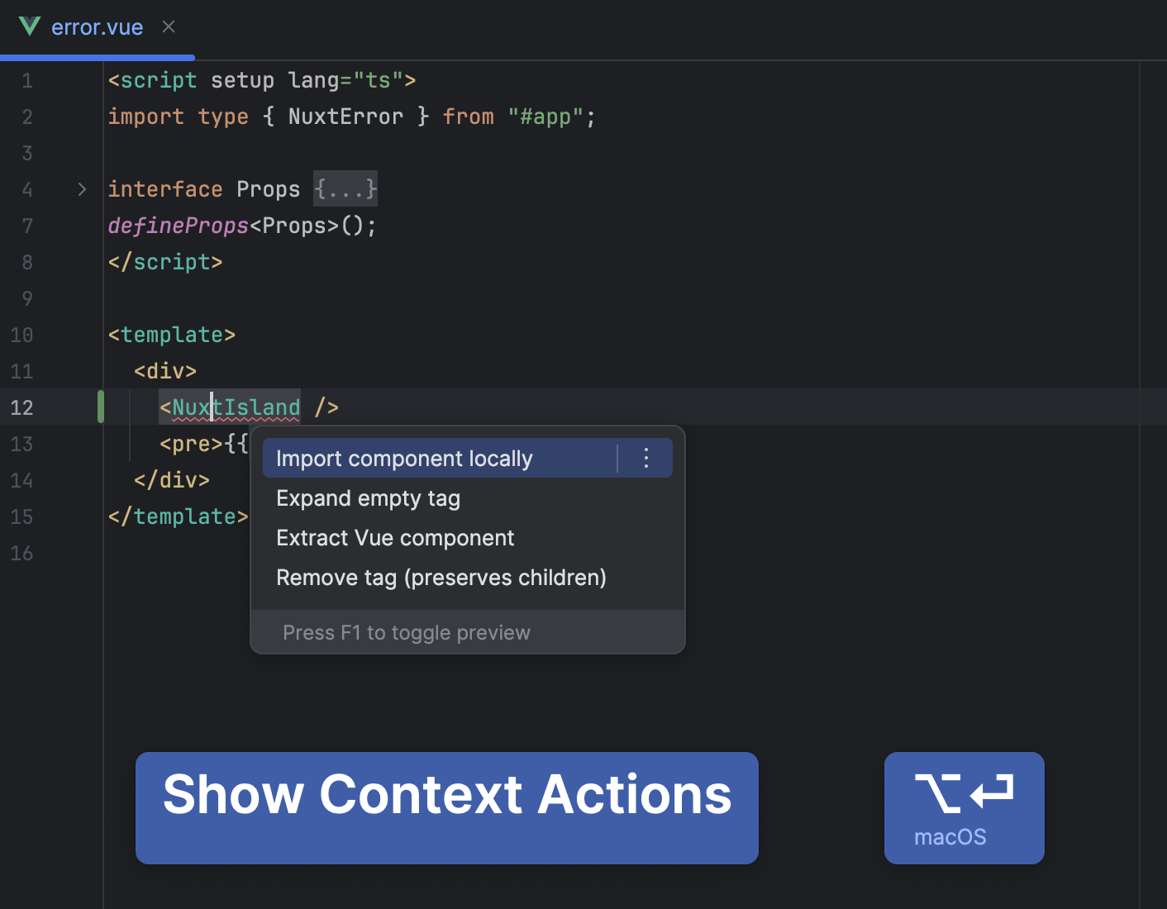Screen dimensions: 1167x909
Task: Click Press F1 to toggle preview text
Action: coord(407,632)
